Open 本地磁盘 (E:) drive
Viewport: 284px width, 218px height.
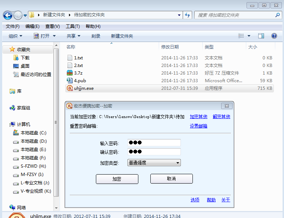(x=29, y=149)
